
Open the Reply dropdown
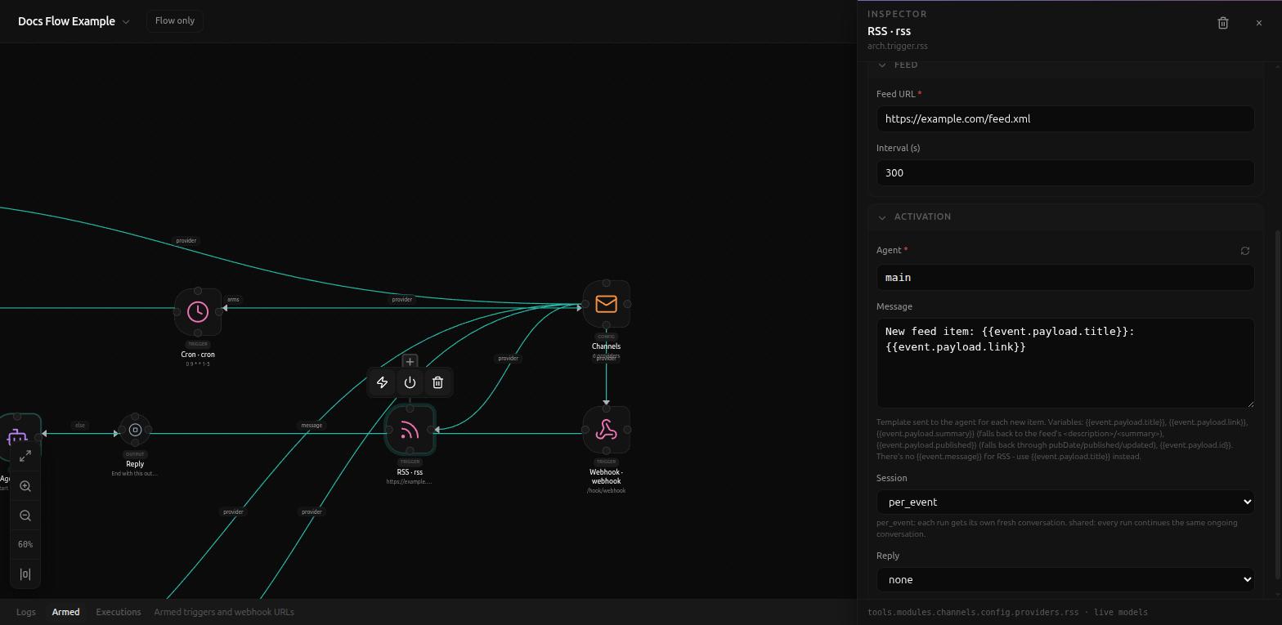click(x=1065, y=579)
